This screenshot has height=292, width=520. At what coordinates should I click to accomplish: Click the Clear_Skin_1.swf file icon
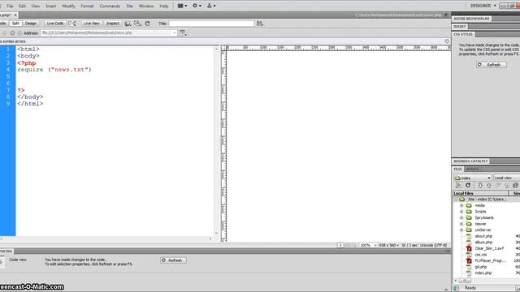click(469, 248)
